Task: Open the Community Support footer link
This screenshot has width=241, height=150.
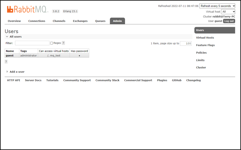Action: pos(77,80)
